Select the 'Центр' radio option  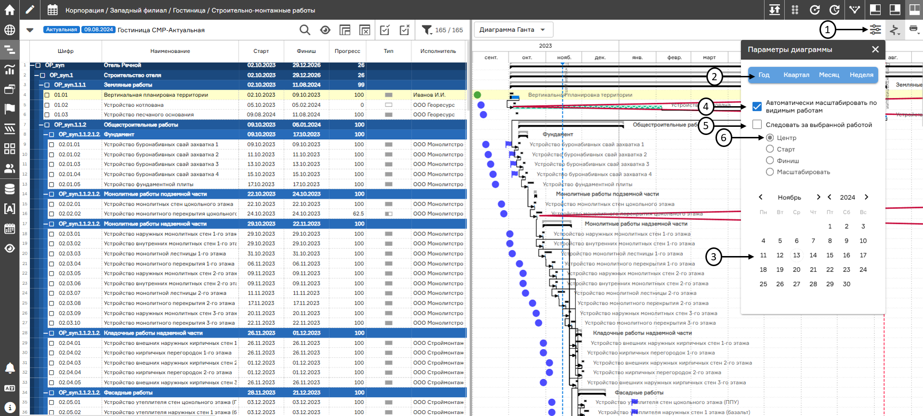click(770, 137)
